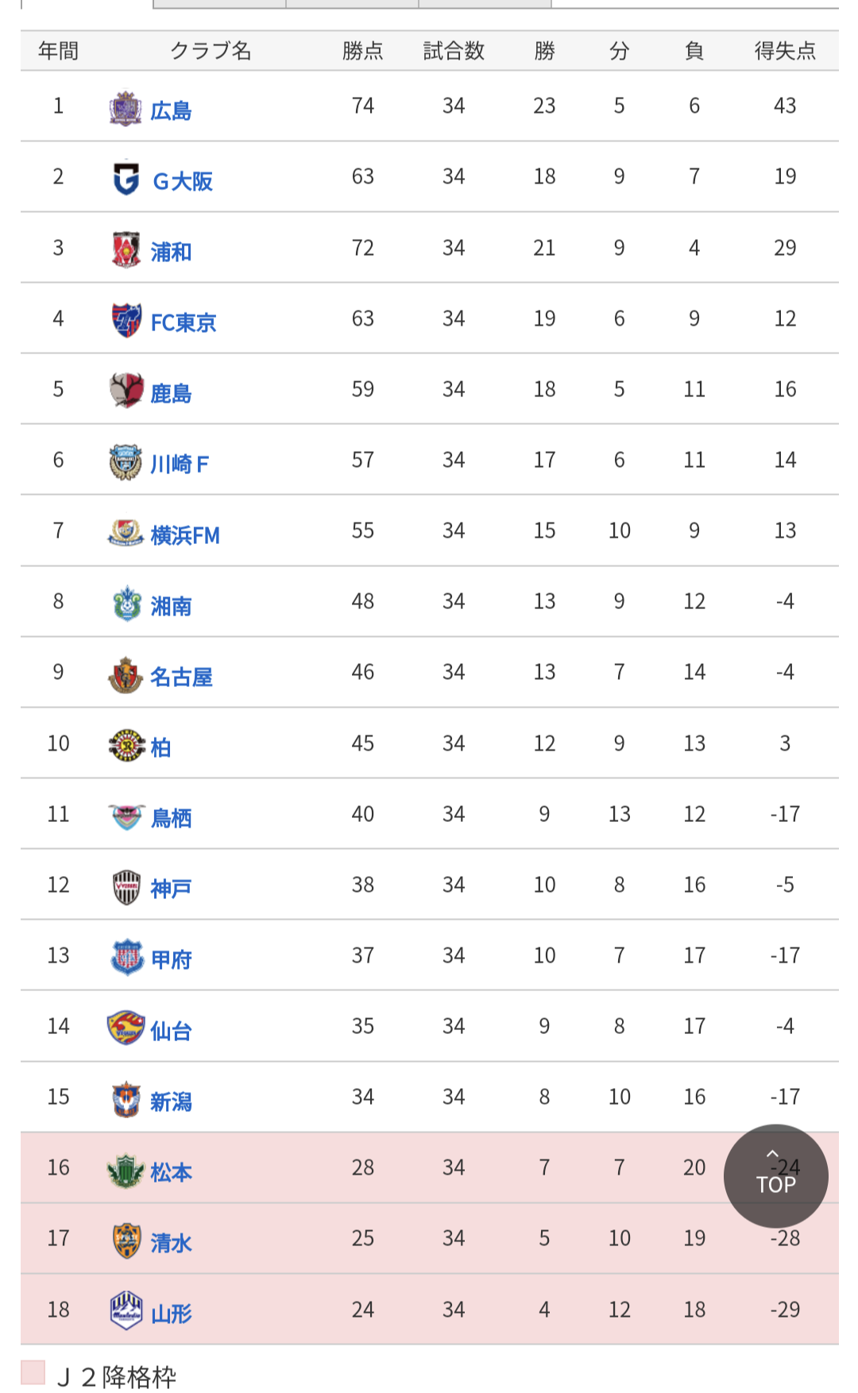Open the 清水 team link

pyautogui.click(x=171, y=1243)
